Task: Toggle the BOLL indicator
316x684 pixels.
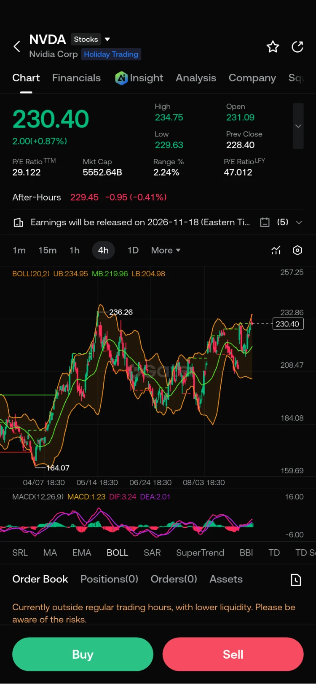Action: coord(117,553)
